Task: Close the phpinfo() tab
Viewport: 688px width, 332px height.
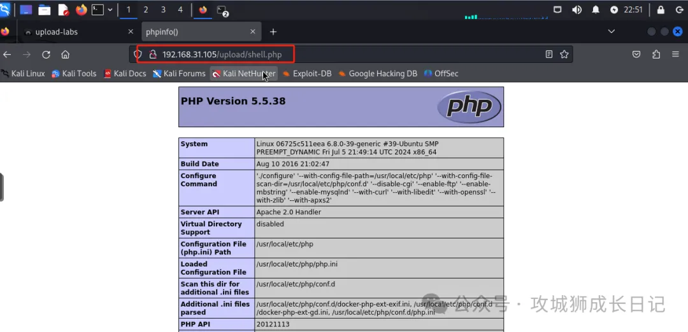Action: pos(253,32)
